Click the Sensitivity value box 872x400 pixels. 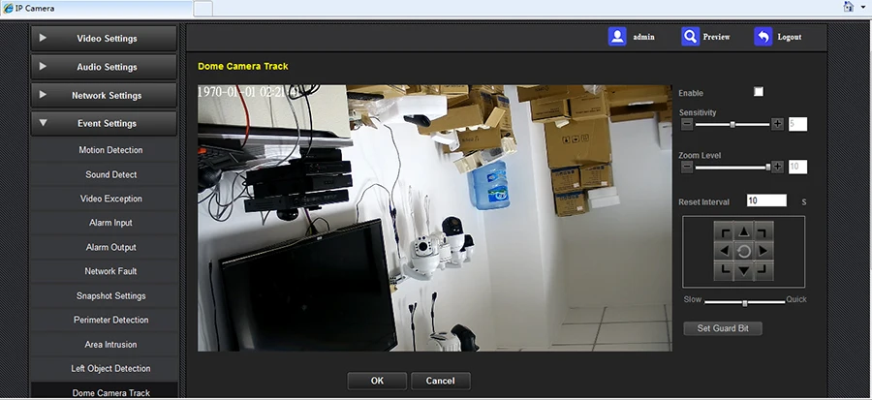(x=797, y=124)
